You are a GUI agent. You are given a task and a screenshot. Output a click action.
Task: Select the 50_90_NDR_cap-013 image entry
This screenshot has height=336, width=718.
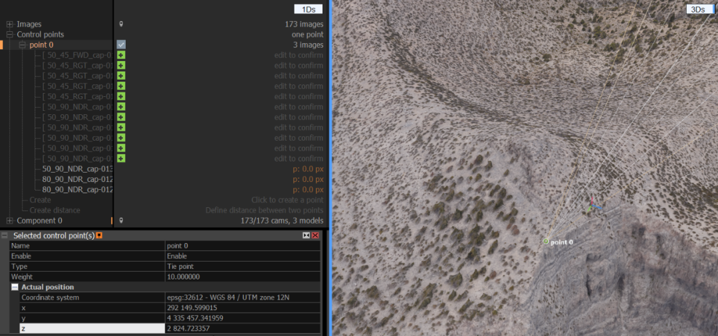(77, 169)
